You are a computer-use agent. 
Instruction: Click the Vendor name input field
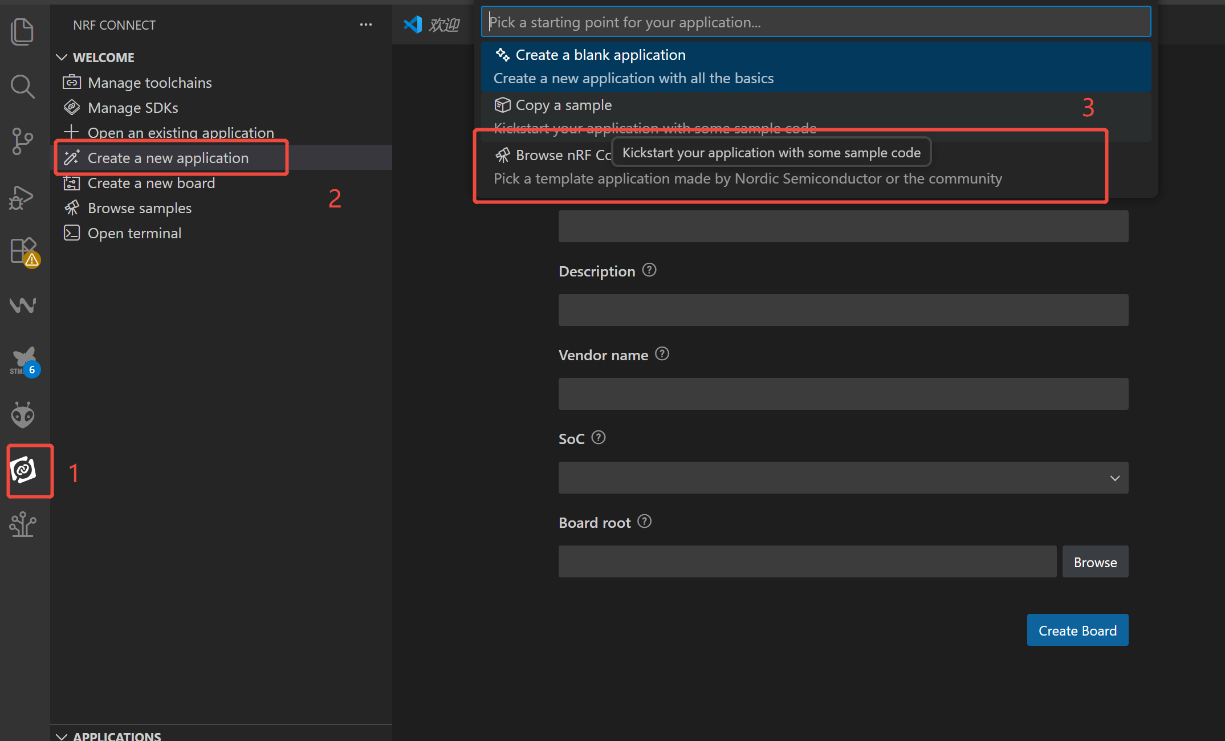843,394
